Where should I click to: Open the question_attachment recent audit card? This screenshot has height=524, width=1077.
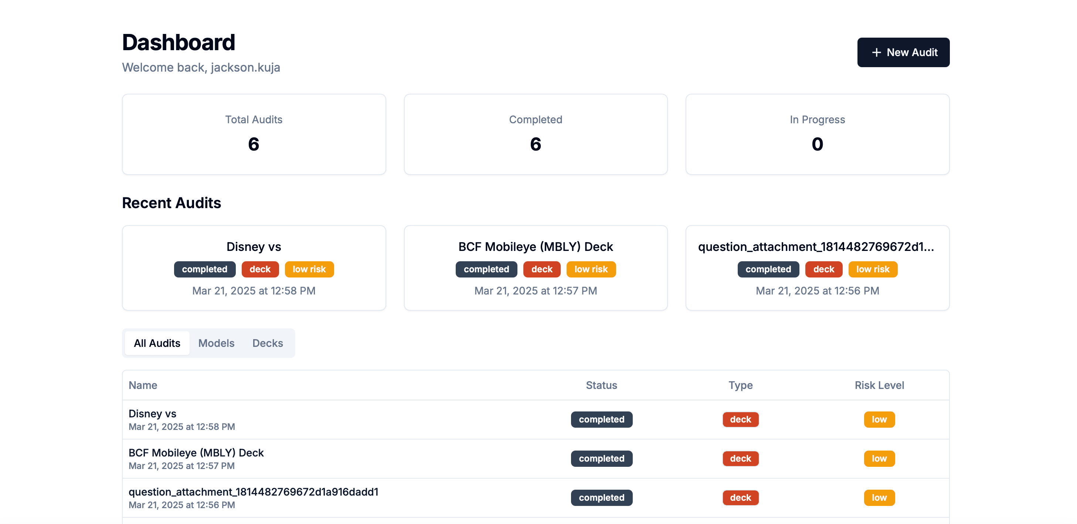818,268
